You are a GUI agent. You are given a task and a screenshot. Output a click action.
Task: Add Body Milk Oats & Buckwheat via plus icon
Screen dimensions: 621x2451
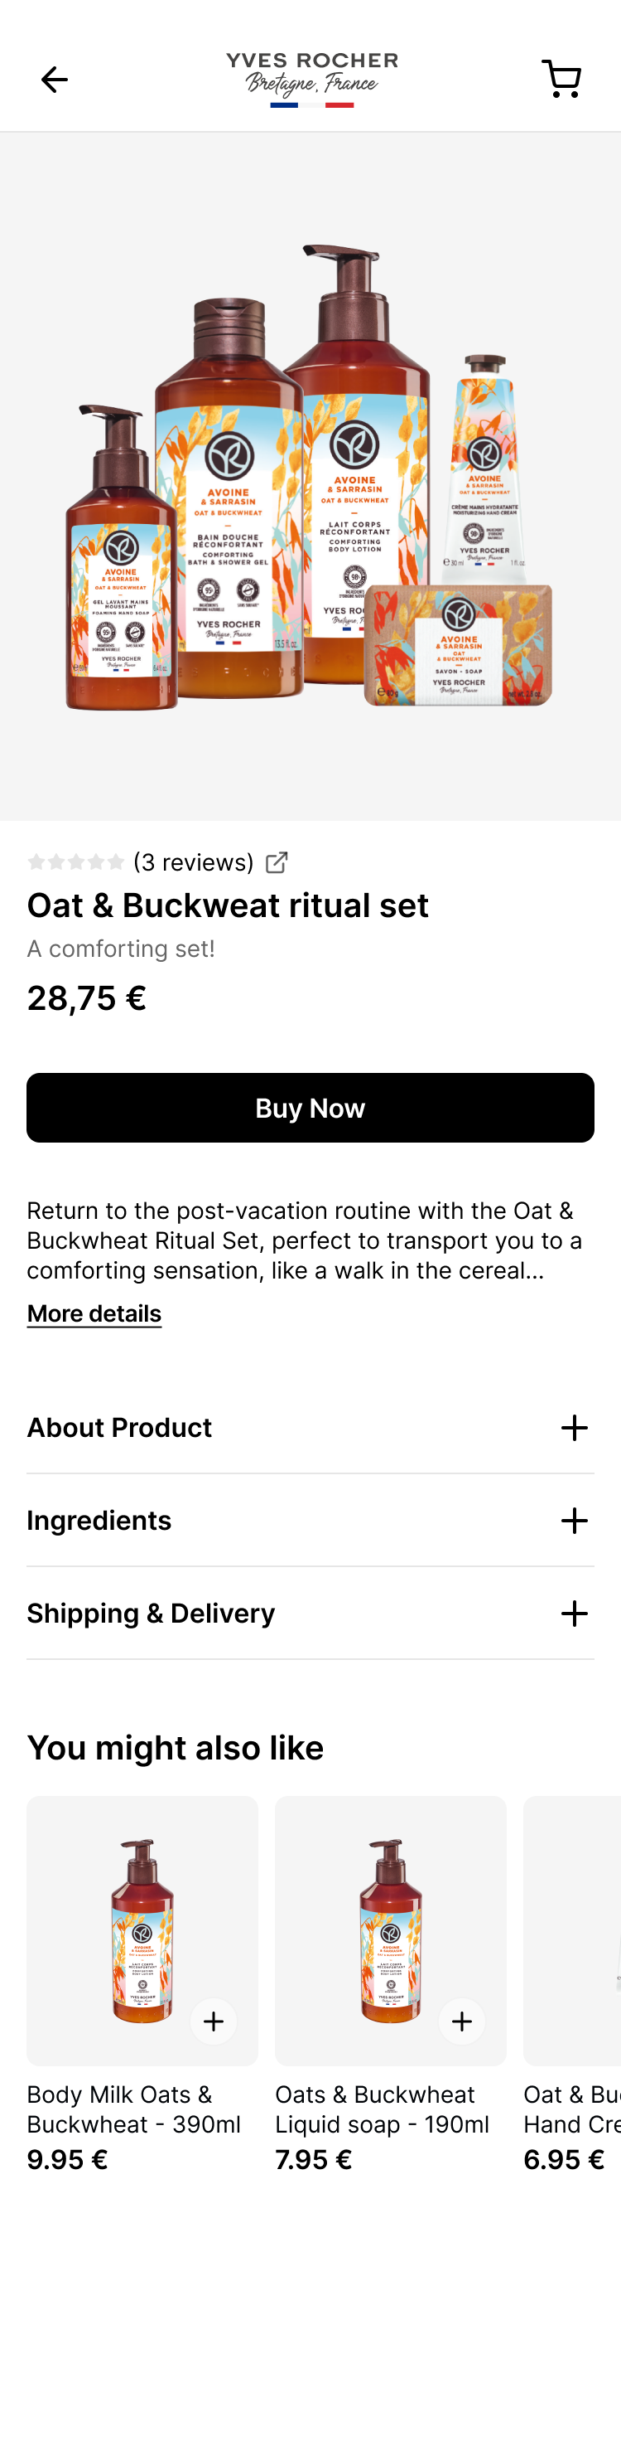point(214,2021)
